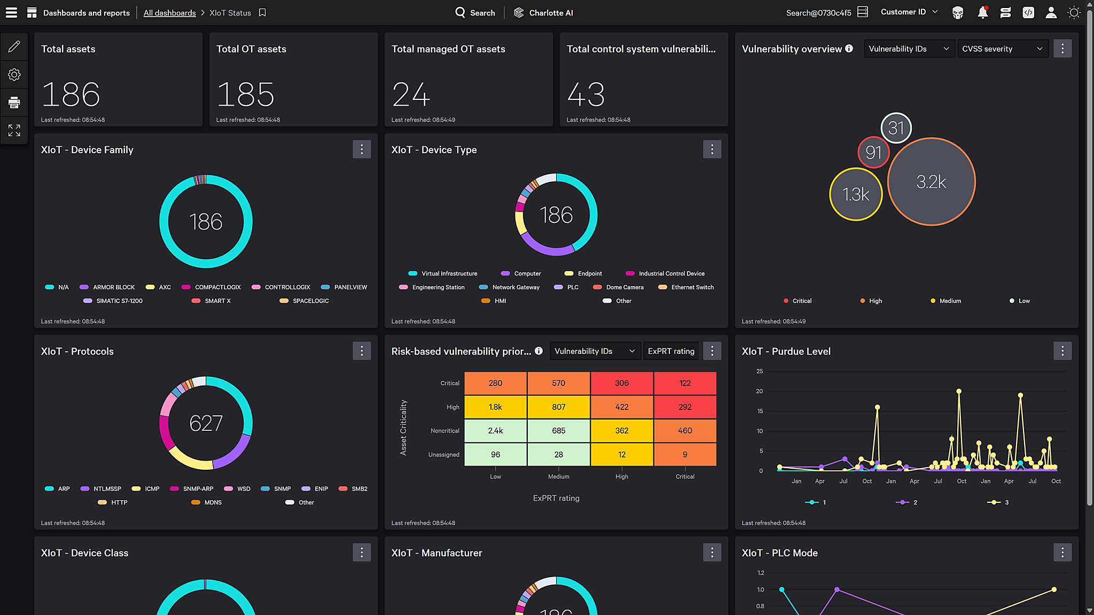Toggle Virtual Infrastructure legend in Device Type
The height and width of the screenshot is (615, 1094).
(x=443, y=273)
